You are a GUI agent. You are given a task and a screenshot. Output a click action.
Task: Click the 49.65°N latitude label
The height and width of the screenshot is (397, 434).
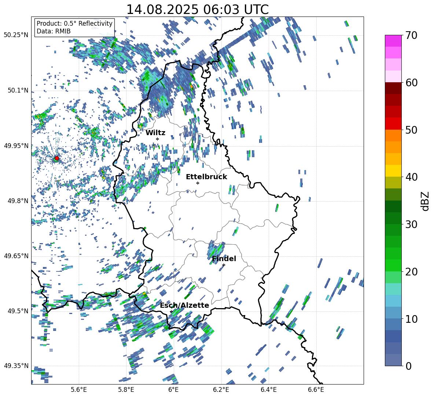(x=16, y=256)
